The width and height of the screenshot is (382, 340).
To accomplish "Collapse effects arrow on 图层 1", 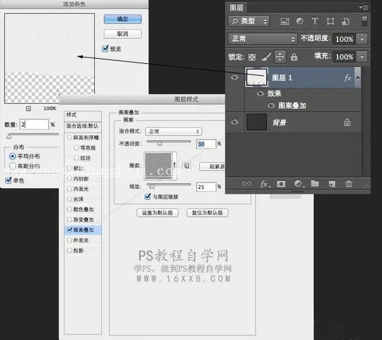I will (357, 77).
